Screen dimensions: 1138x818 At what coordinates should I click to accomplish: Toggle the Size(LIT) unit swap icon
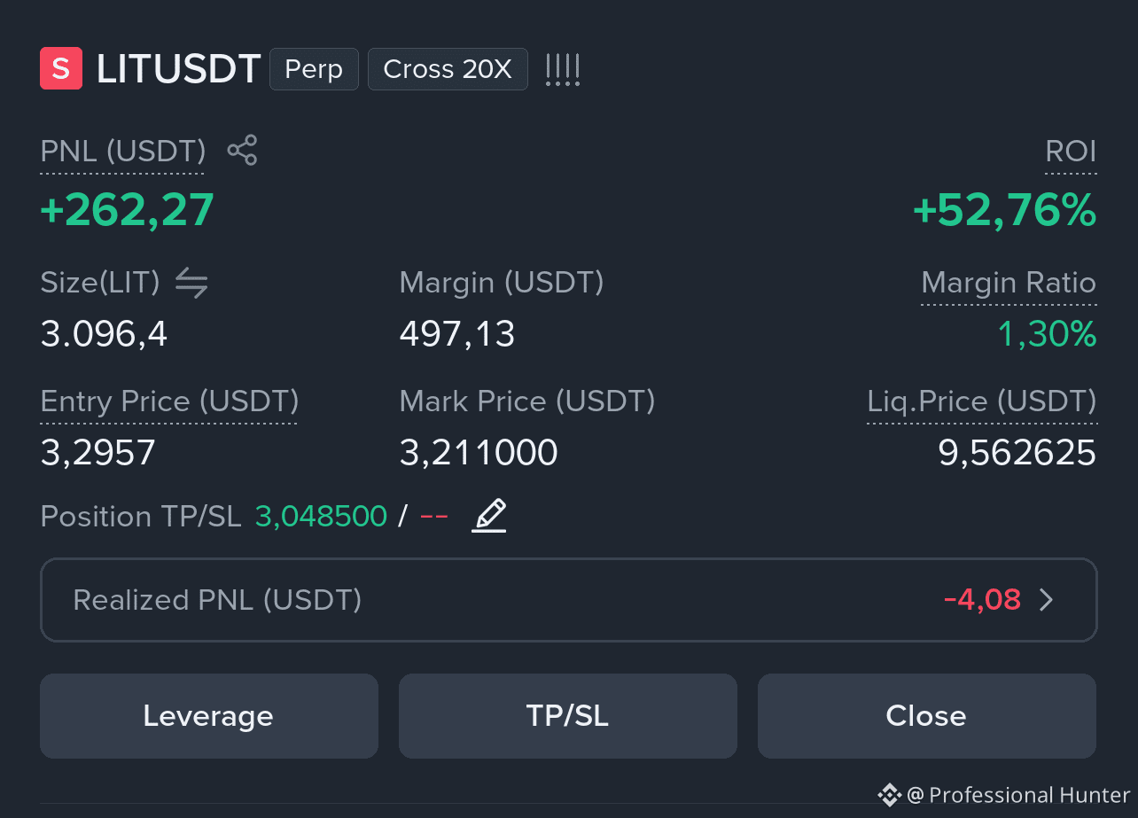pyautogui.click(x=191, y=283)
